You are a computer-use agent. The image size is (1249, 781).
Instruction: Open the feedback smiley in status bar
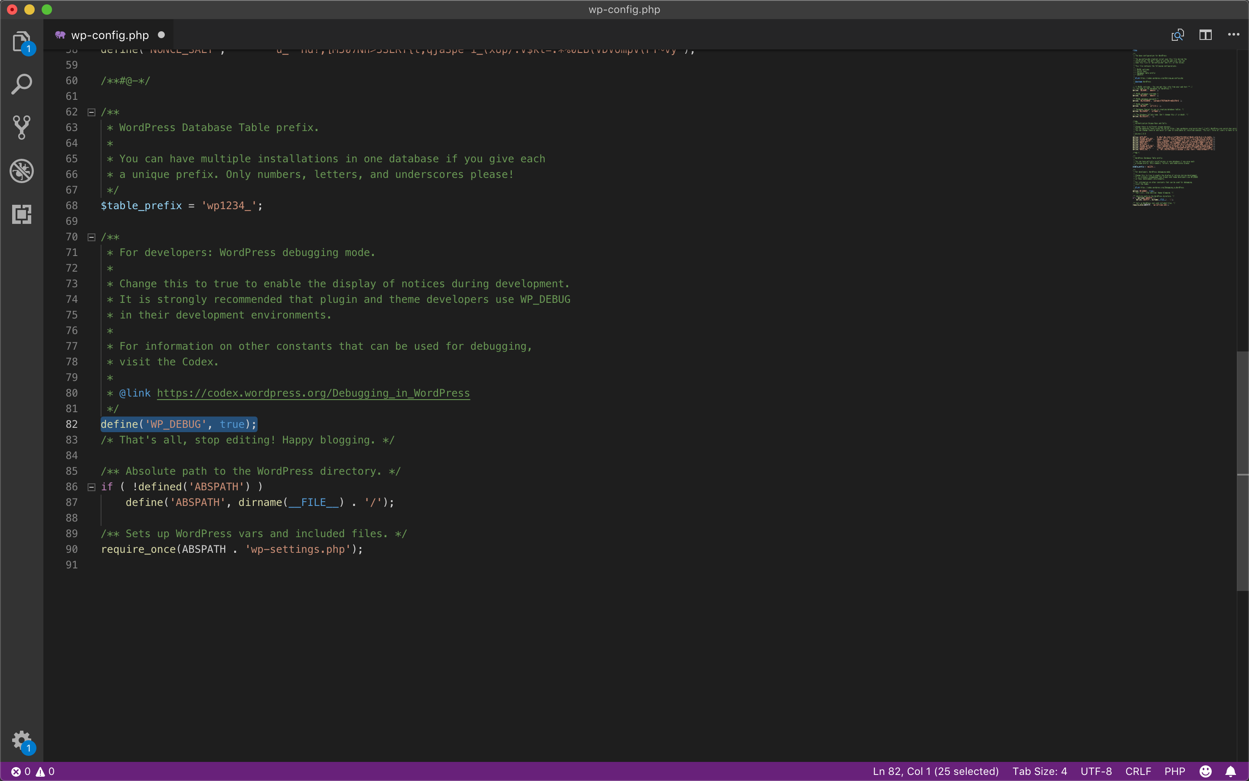pos(1206,771)
